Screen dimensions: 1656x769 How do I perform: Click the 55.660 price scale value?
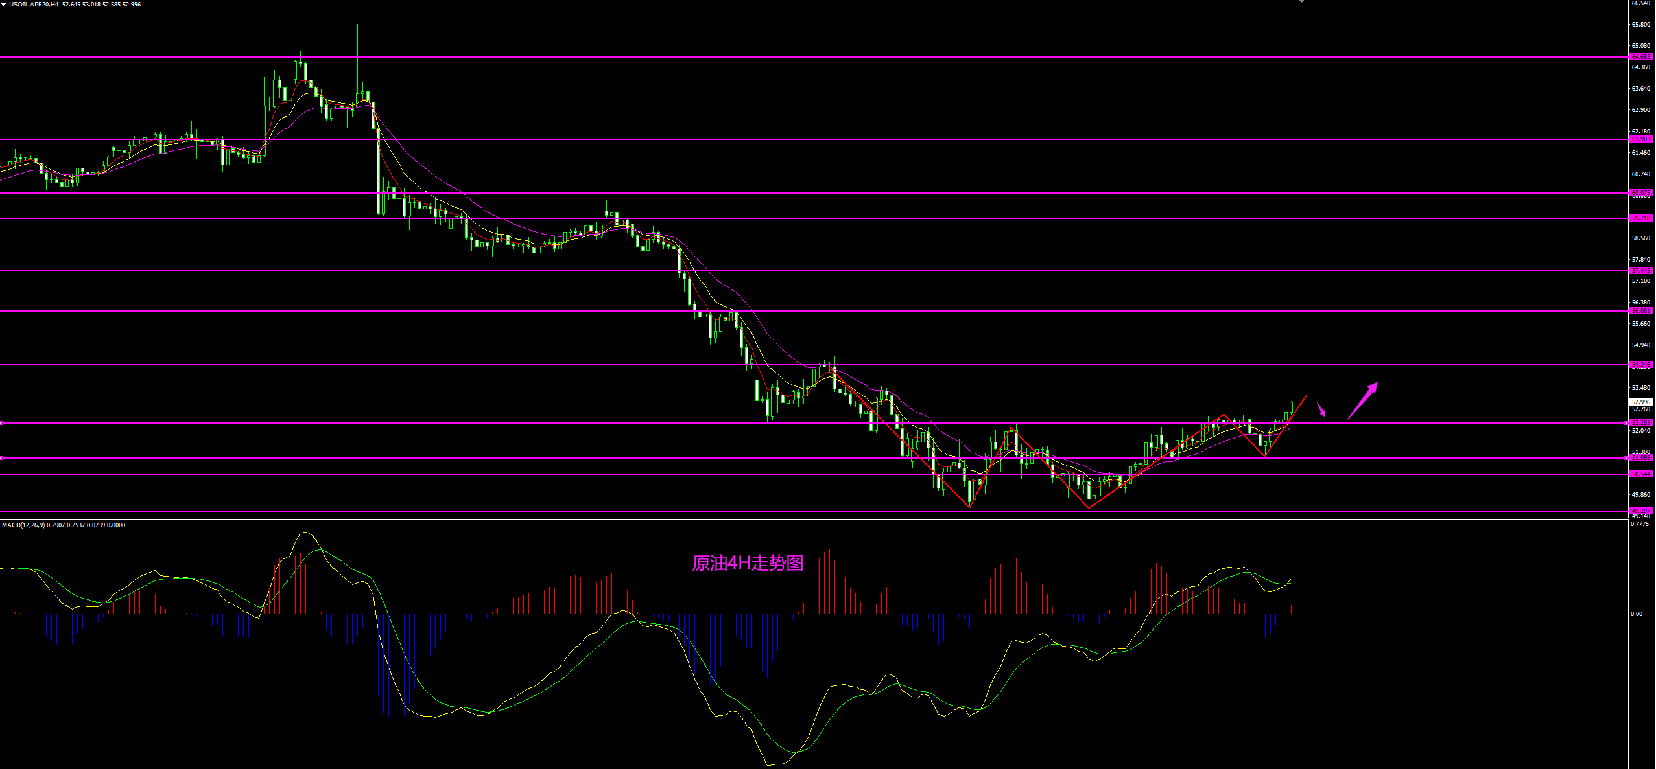pyautogui.click(x=1641, y=324)
